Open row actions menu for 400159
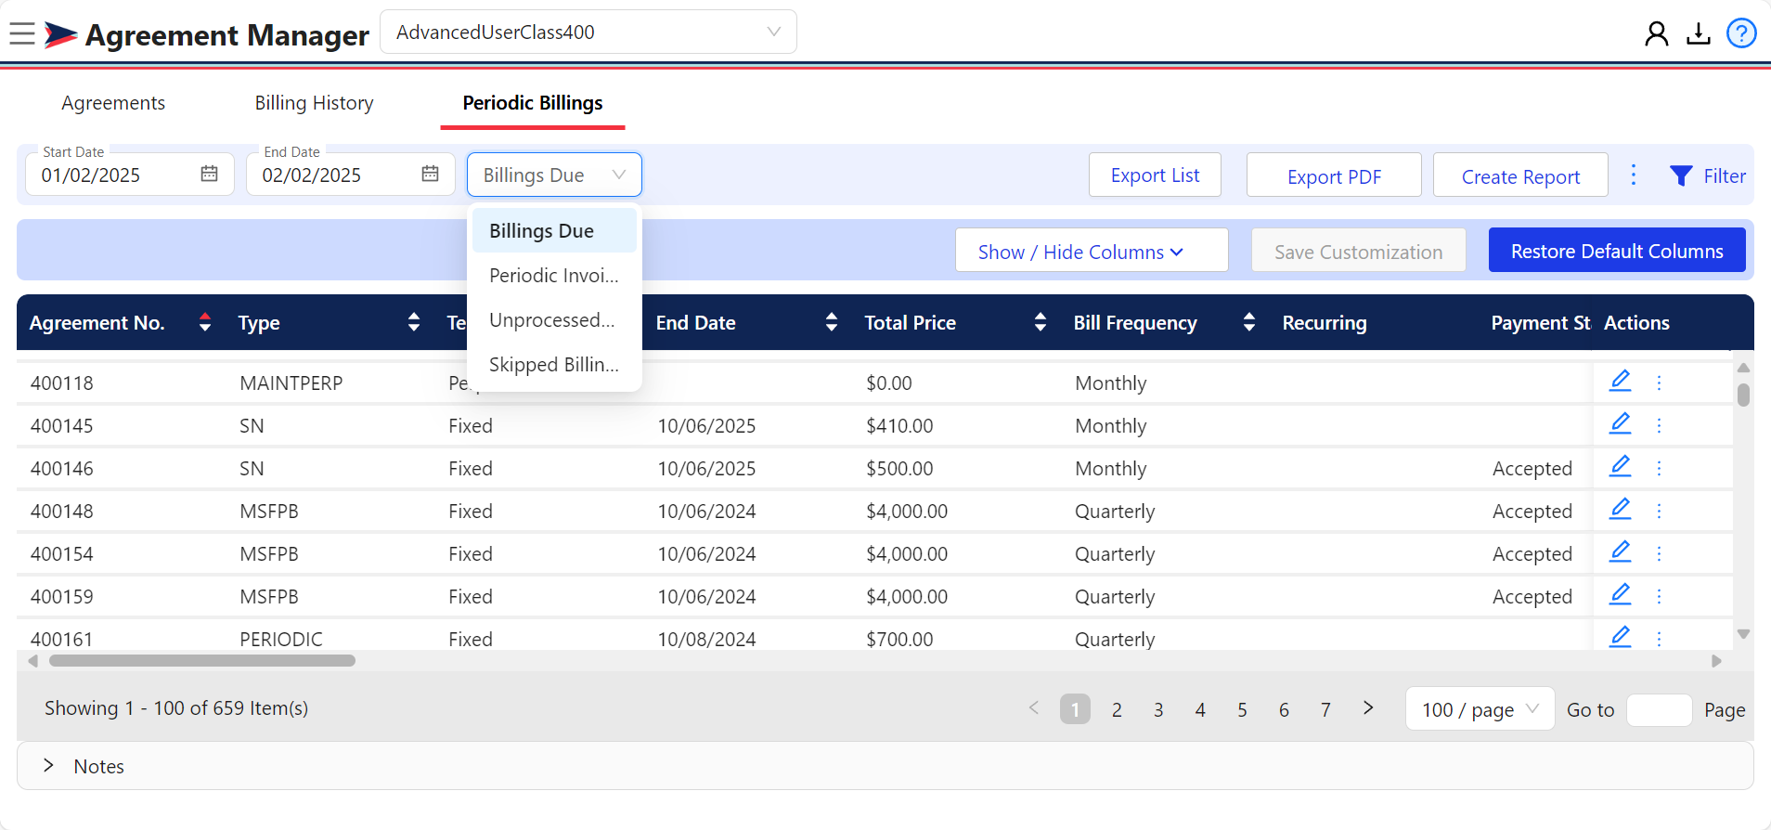 point(1659,596)
